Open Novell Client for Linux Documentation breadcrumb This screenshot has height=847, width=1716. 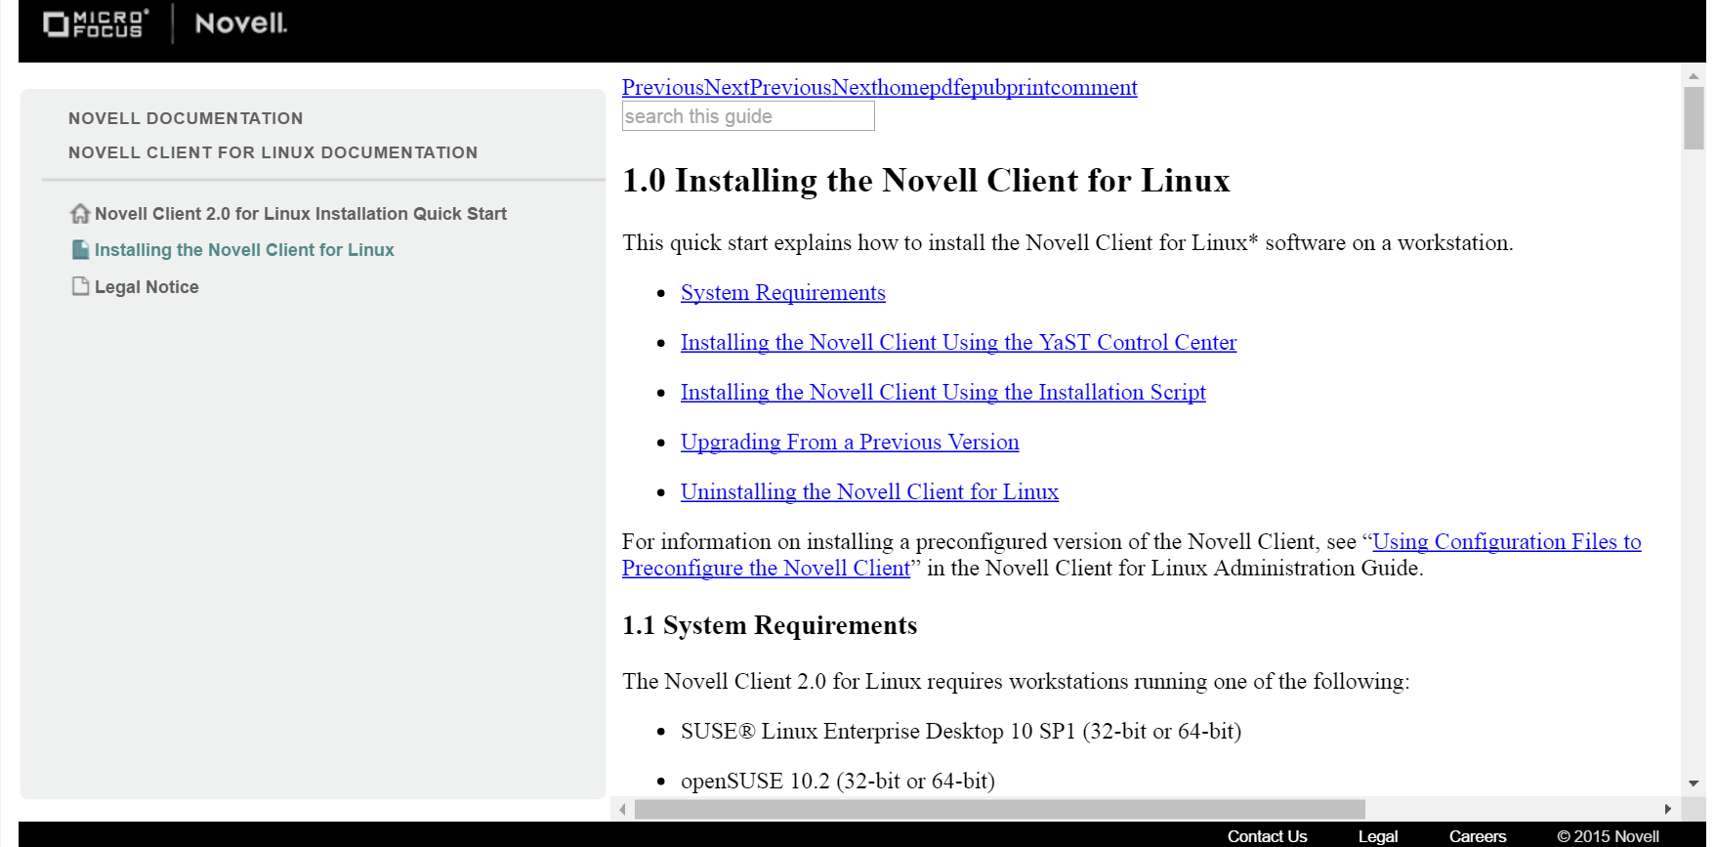(272, 152)
